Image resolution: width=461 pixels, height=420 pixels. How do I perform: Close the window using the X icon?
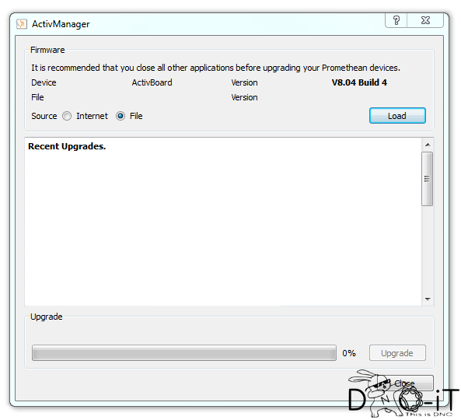pos(425,20)
